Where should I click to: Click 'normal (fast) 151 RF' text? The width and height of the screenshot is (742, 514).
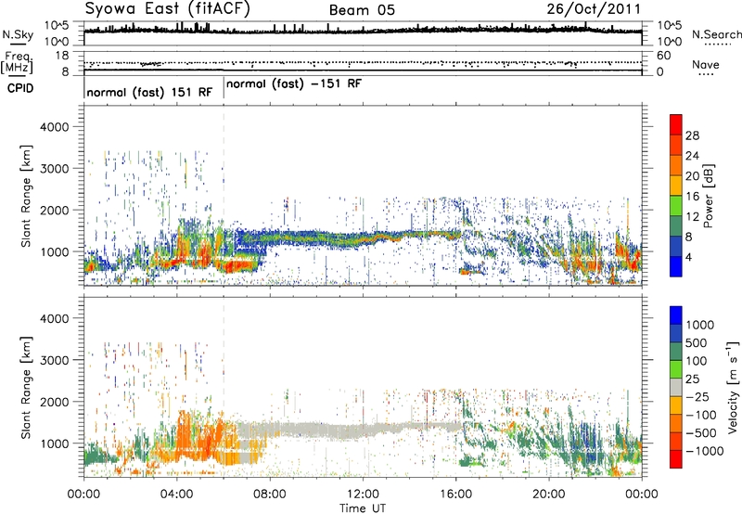click(x=149, y=92)
